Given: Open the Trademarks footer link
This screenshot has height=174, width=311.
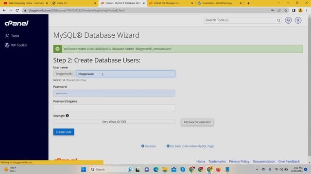Looking at the screenshot, I should coord(217,161).
